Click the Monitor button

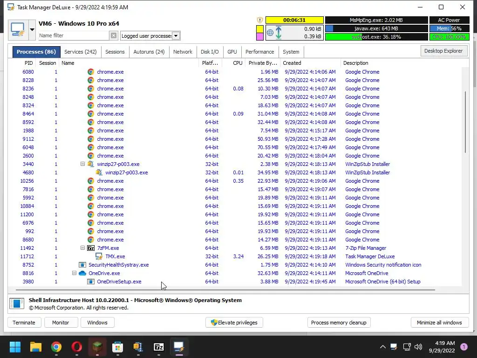pyautogui.click(x=61, y=323)
